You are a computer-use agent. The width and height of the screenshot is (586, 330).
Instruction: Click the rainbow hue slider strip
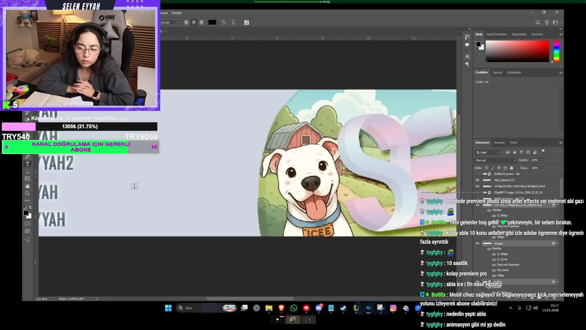[556, 51]
